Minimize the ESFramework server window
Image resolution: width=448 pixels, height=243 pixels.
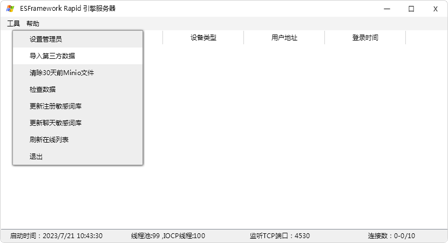387,9
